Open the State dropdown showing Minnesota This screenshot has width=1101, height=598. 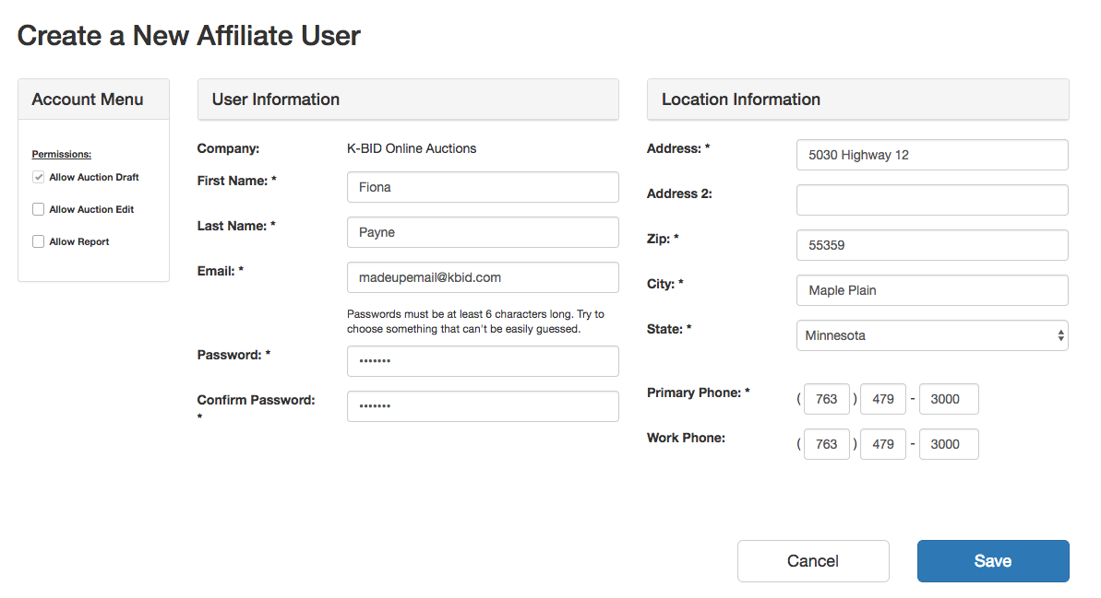click(x=932, y=335)
